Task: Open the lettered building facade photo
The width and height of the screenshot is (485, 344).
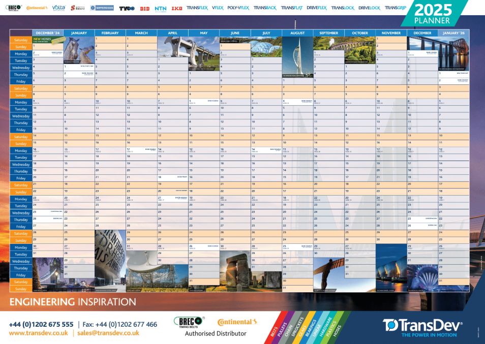Action: pyautogui.click(x=110, y=261)
